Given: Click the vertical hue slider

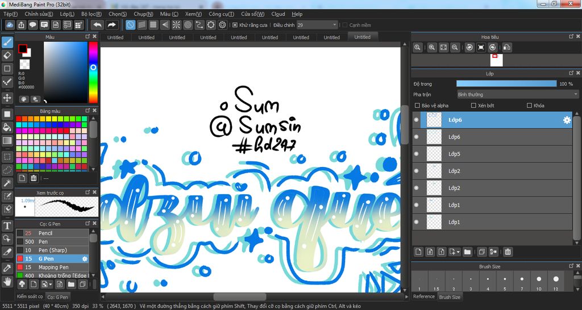Looking at the screenshot, I should 93,72.
